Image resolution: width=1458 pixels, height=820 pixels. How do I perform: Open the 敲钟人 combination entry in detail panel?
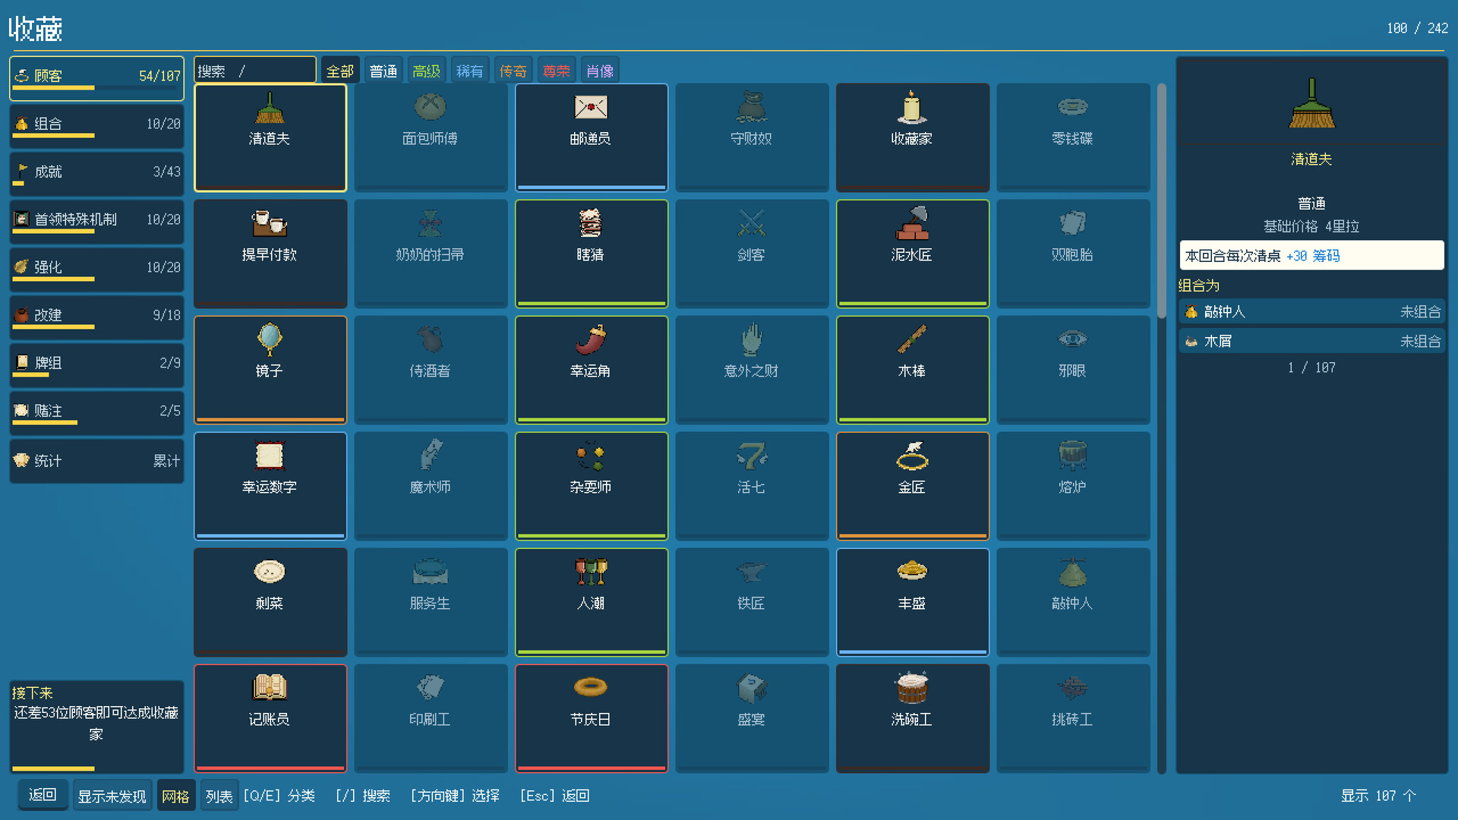pos(1311,311)
